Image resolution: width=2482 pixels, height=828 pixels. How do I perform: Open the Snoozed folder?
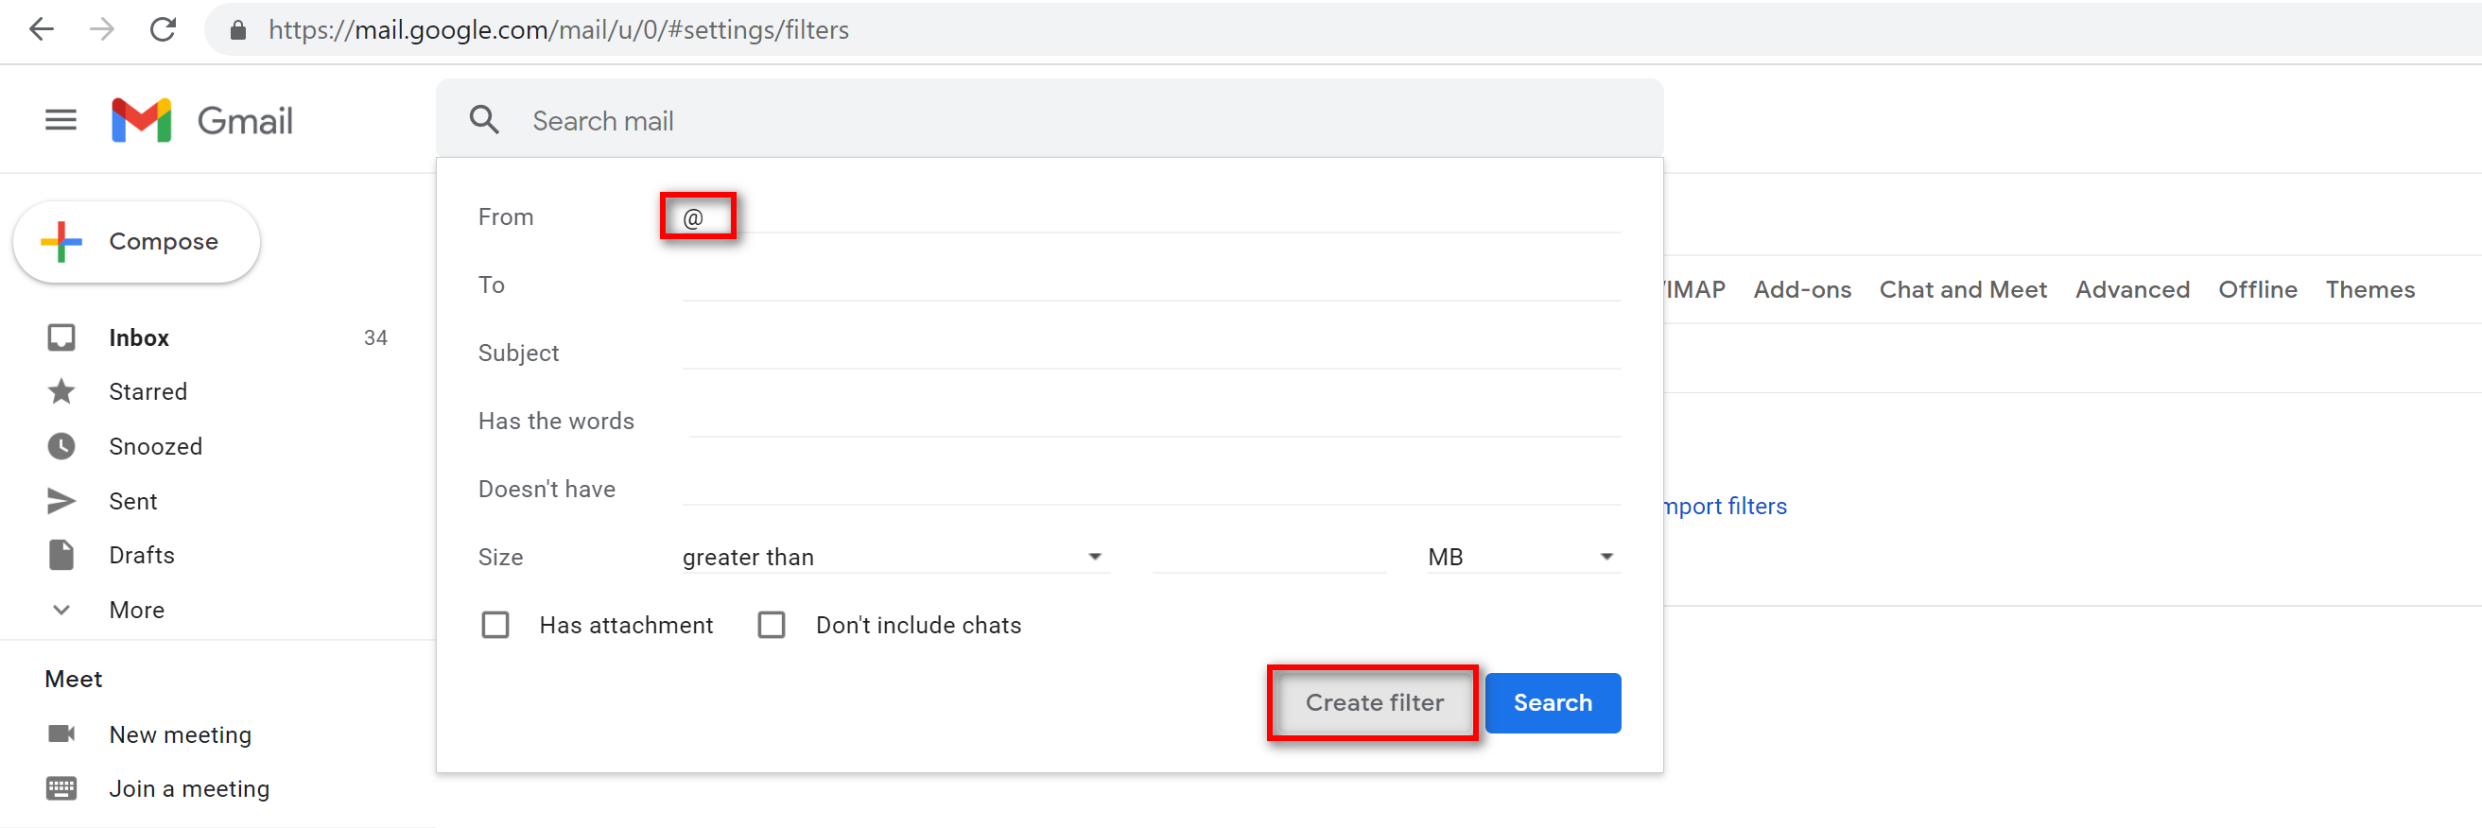pos(155,447)
